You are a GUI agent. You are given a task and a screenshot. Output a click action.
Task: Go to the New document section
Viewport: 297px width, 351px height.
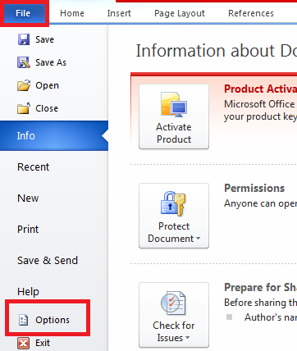click(x=28, y=198)
